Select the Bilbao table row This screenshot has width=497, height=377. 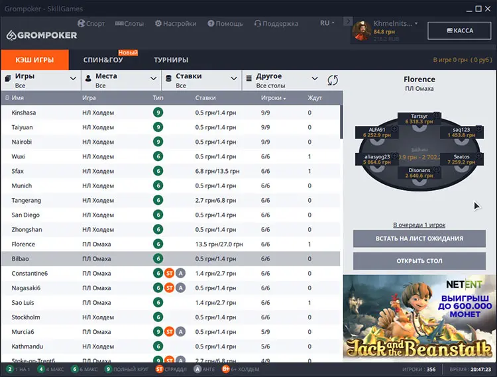tap(170, 258)
